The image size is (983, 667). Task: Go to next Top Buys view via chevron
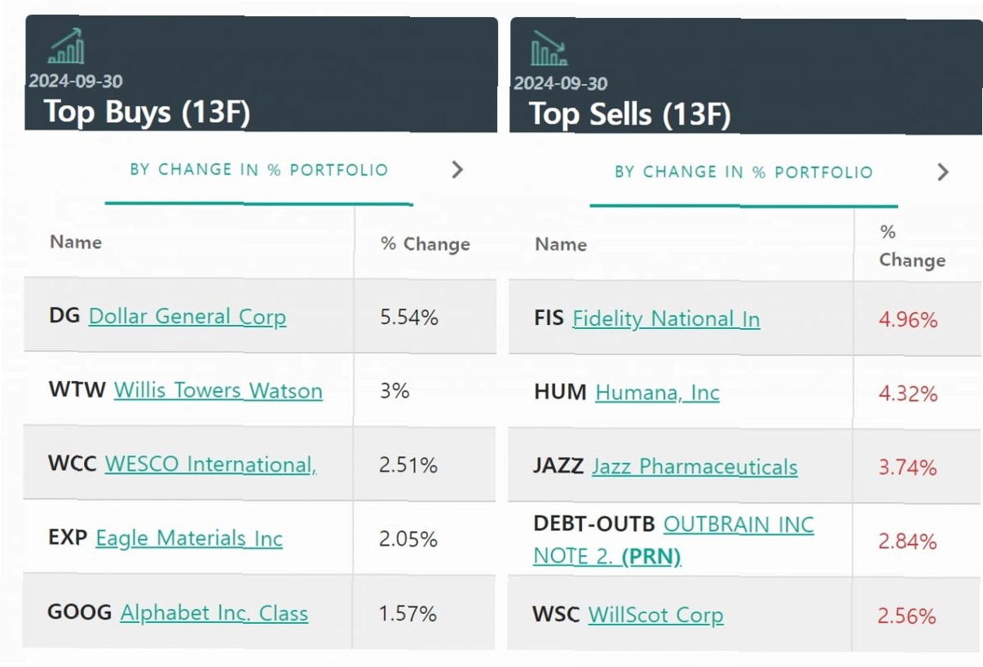pyautogui.click(x=457, y=169)
